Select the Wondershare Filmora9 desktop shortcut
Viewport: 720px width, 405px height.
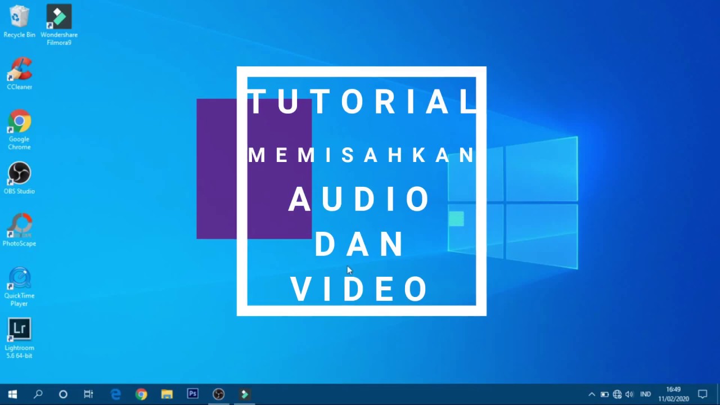click(59, 25)
